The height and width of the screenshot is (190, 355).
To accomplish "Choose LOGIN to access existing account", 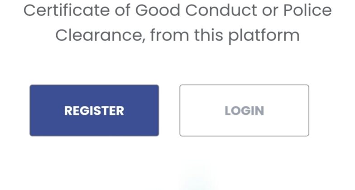I will coord(244,110).
